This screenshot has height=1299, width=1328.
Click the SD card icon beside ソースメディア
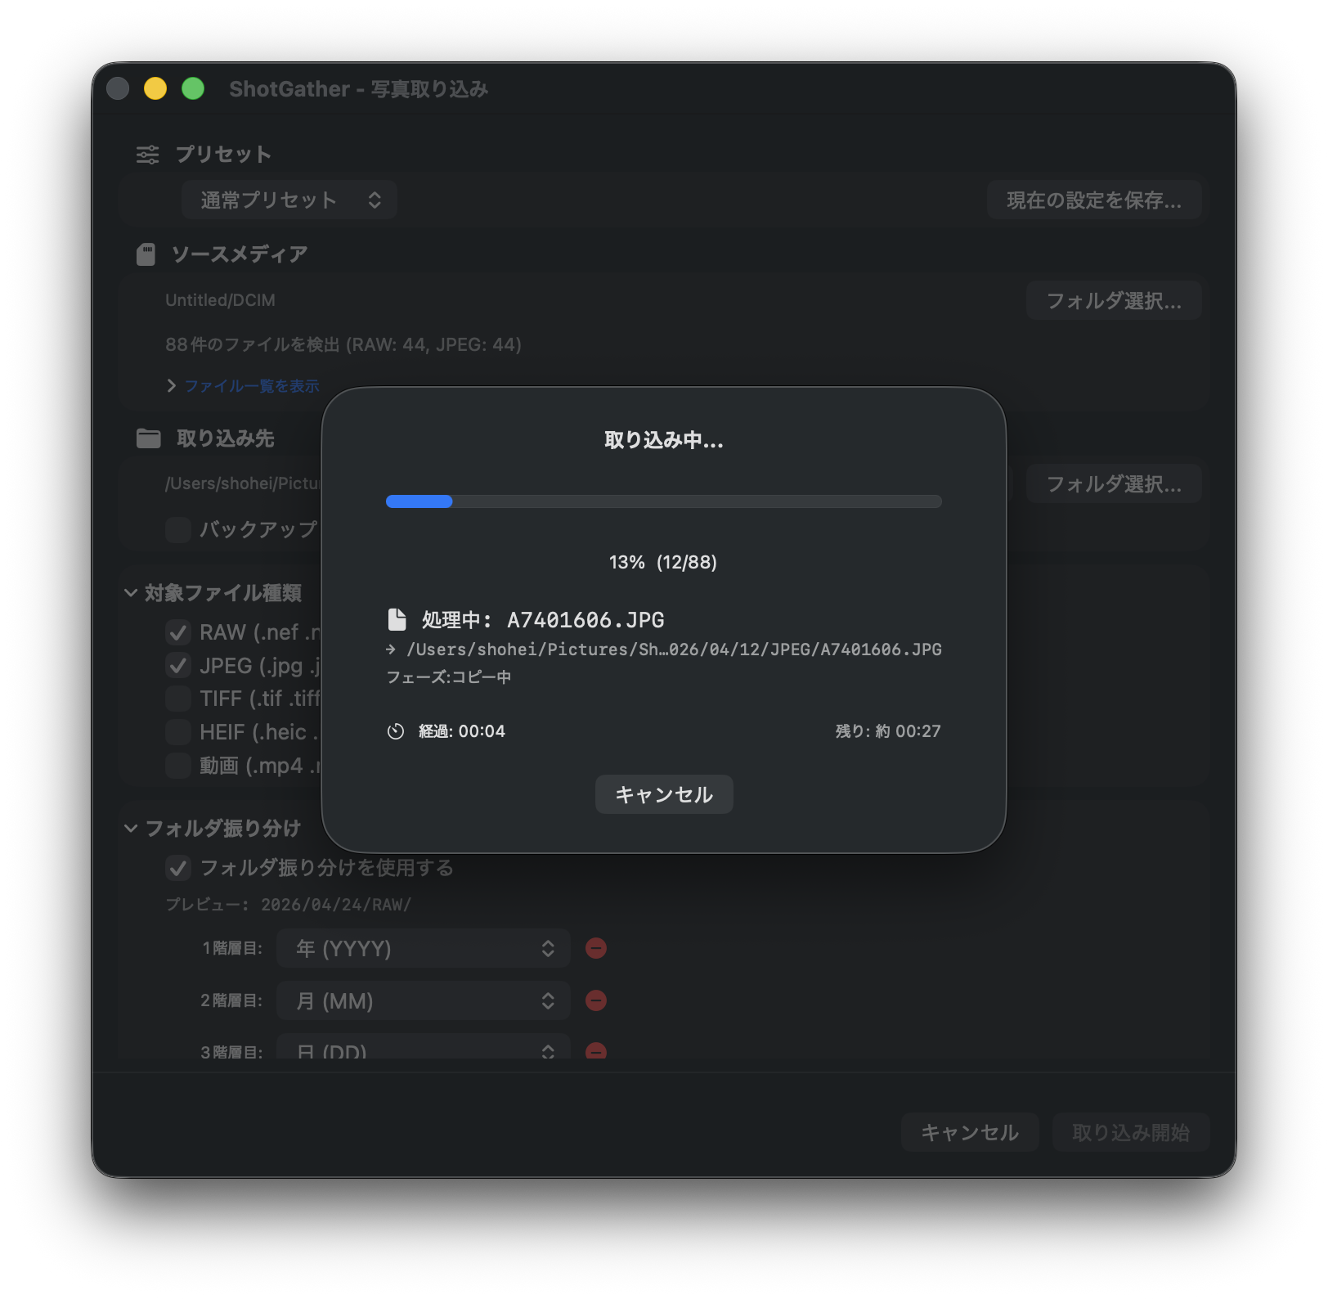[x=147, y=254]
